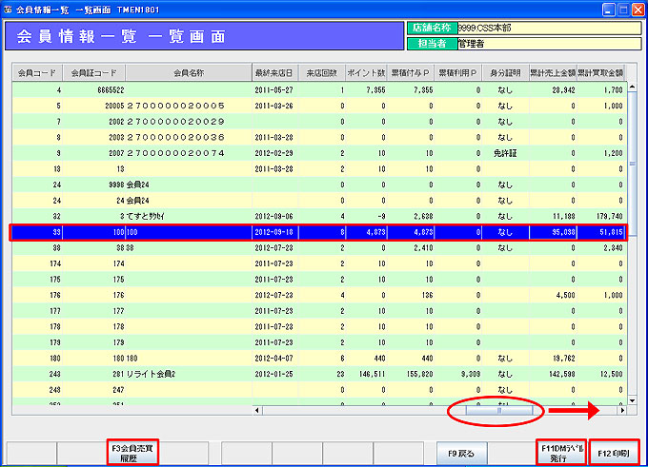Click the ポイント数 column header

pos(367,72)
